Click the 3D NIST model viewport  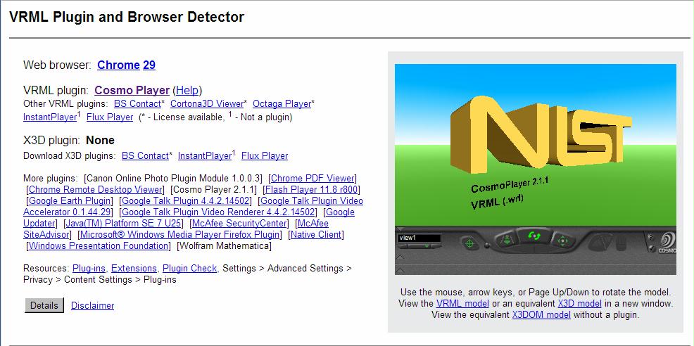point(536,145)
